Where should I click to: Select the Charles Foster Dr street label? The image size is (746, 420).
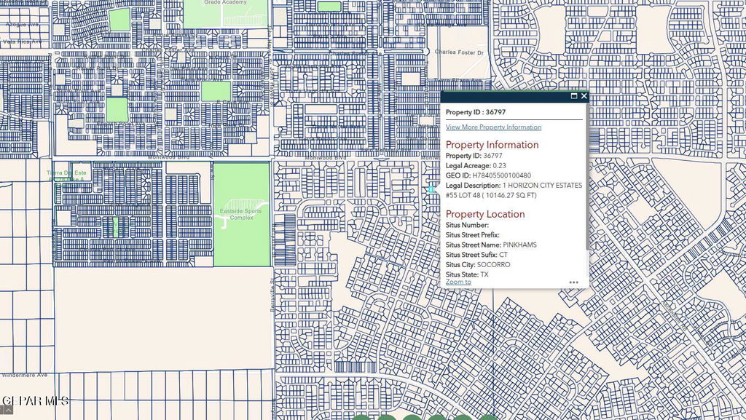[459, 52]
